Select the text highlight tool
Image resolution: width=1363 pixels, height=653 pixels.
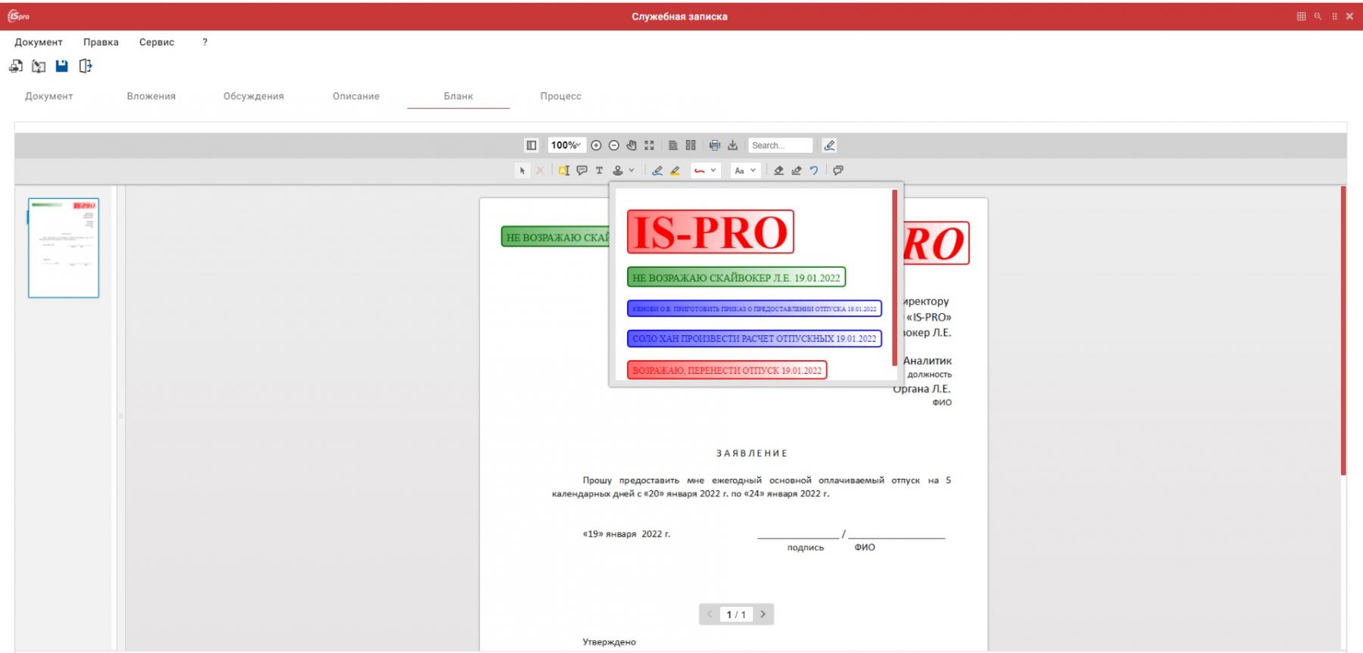(563, 170)
